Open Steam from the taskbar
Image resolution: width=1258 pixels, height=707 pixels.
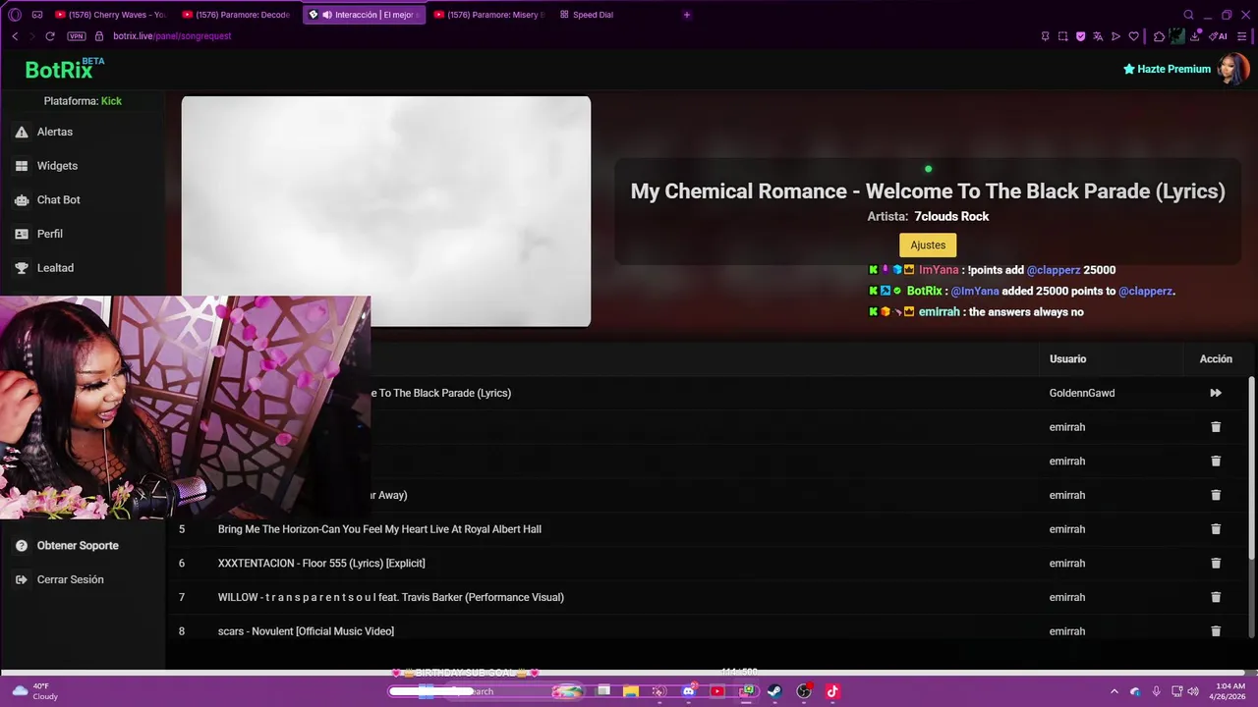[774, 691]
